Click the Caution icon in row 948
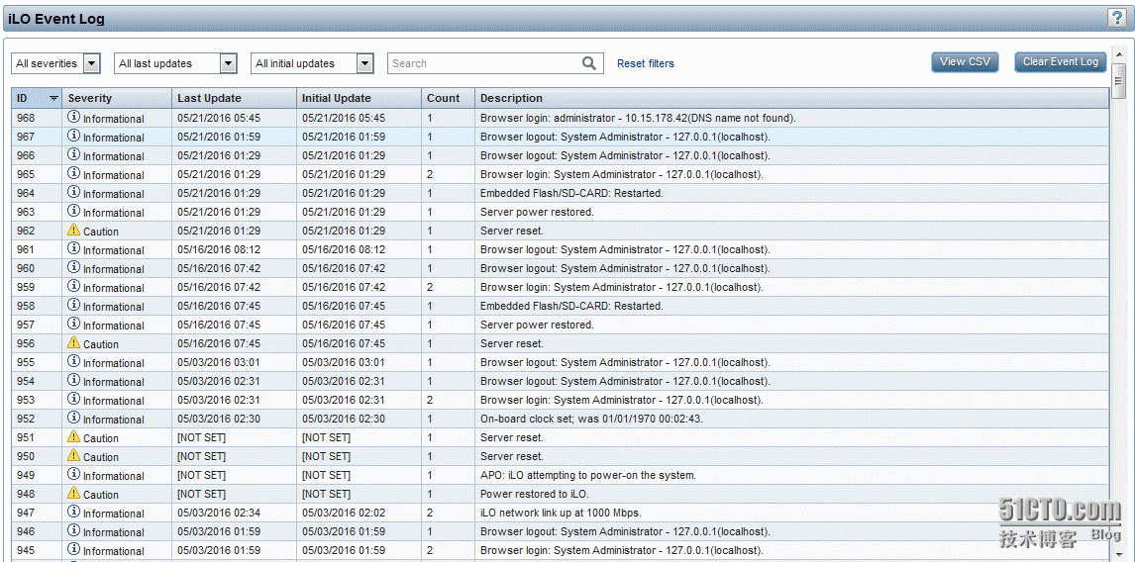Viewport: 1135px width, 562px height. pyautogui.click(x=74, y=493)
